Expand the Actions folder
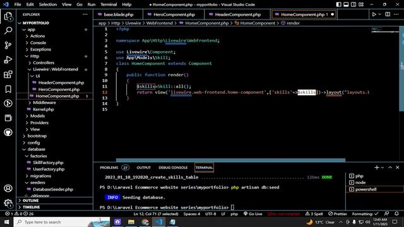The height and width of the screenshot is (227, 404). [x=55, y=36]
